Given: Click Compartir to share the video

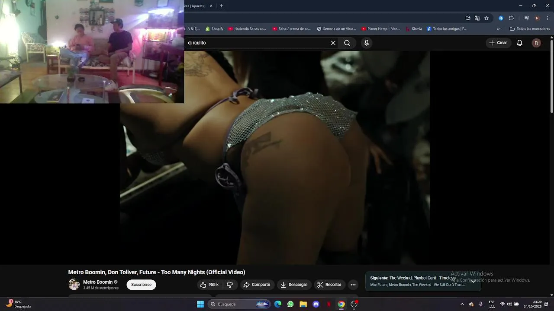Looking at the screenshot, I should coord(257,285).
